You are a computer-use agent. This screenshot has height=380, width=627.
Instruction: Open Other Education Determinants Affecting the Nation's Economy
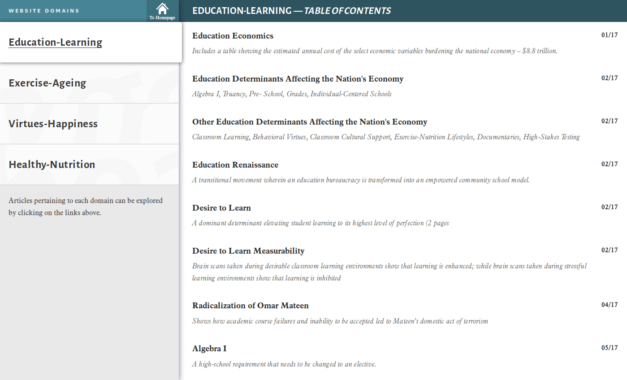coord(310,122)
